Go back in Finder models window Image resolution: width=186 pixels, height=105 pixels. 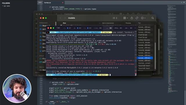[x=60, y=18]
